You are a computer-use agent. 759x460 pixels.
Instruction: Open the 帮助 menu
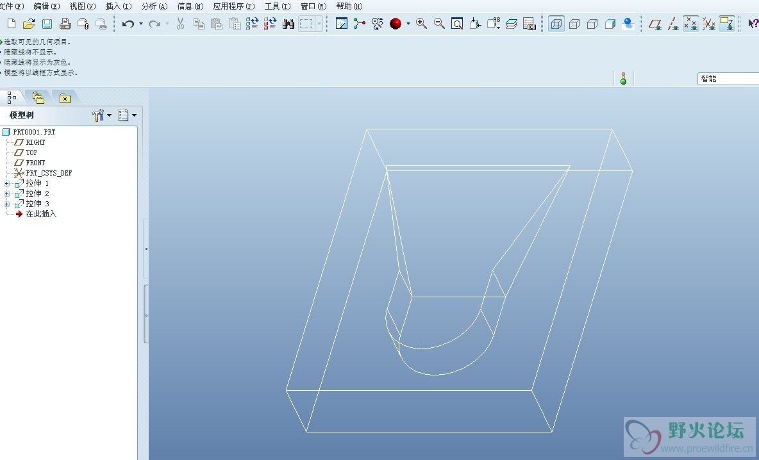(349, 6)
